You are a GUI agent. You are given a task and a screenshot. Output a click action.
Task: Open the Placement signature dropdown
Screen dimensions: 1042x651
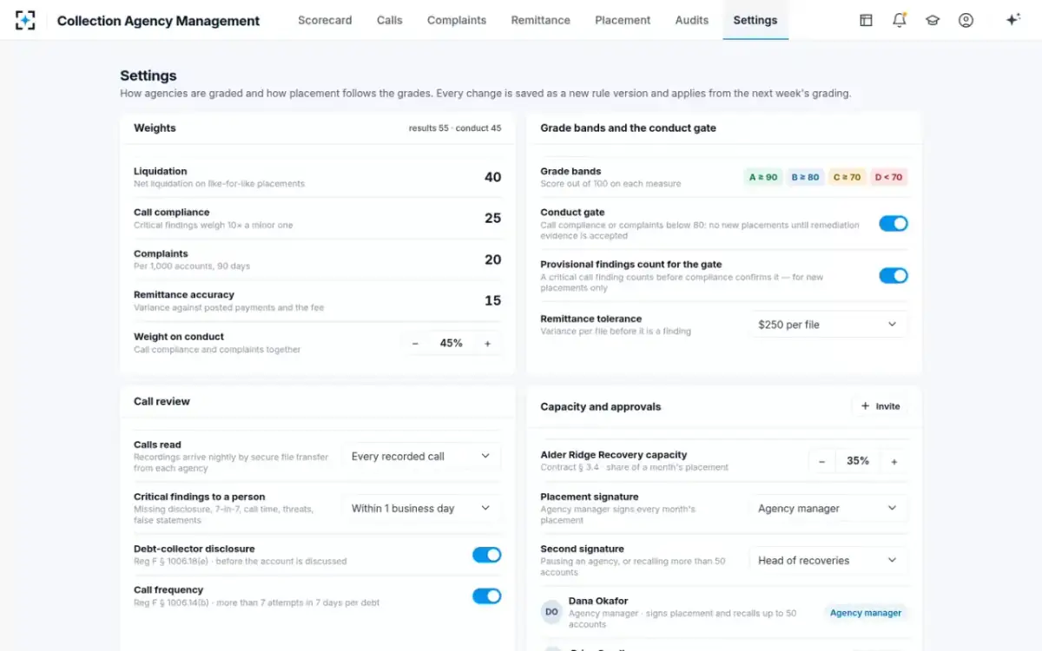828,509
